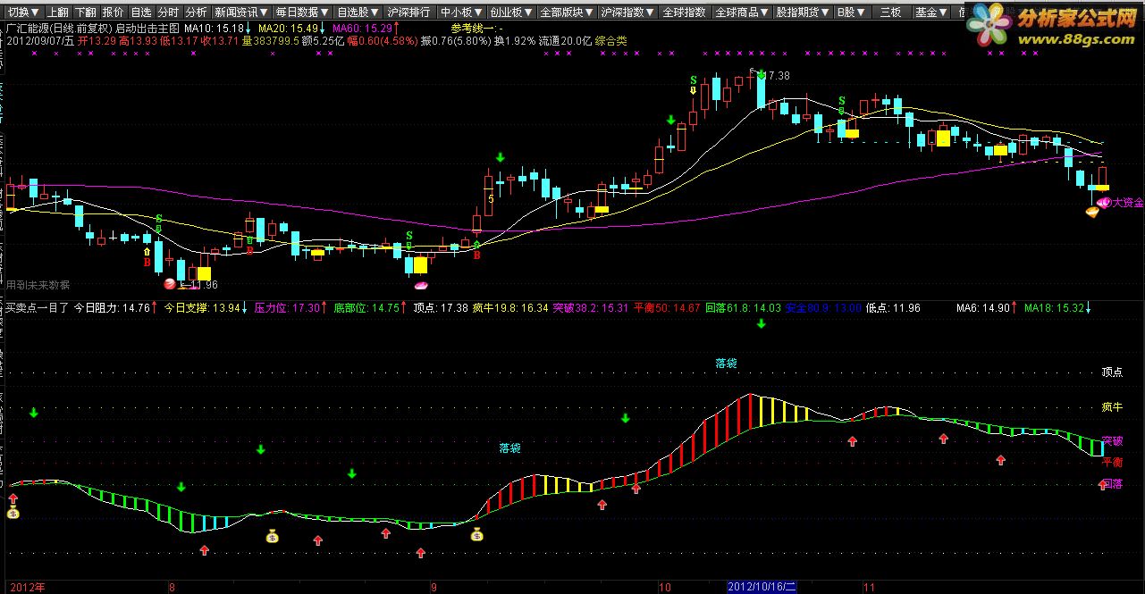Expand the 自选股 dropdown
This screenshot has width=1145, height=594.
358,13
